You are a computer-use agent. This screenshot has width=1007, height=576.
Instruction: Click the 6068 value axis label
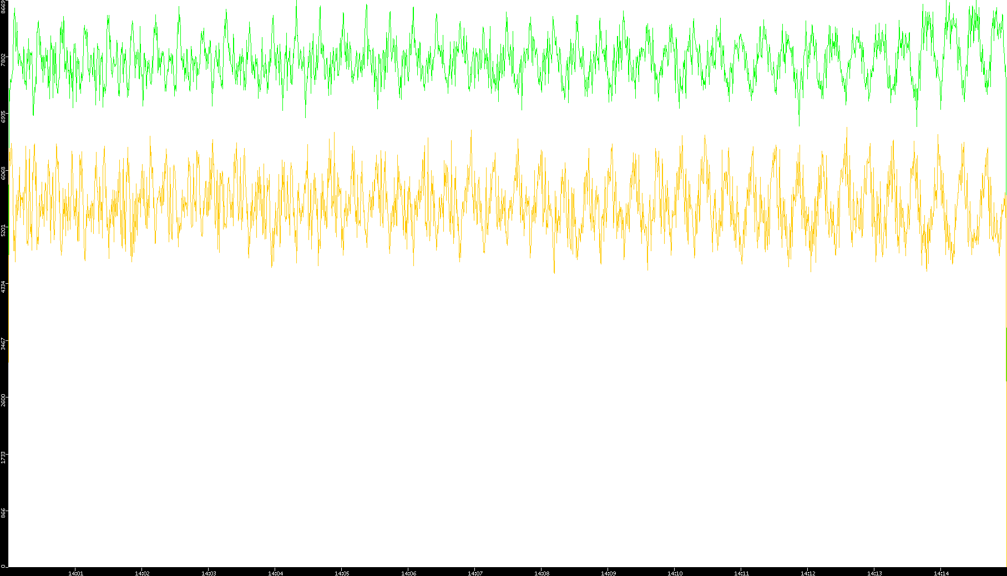point(4,173)
